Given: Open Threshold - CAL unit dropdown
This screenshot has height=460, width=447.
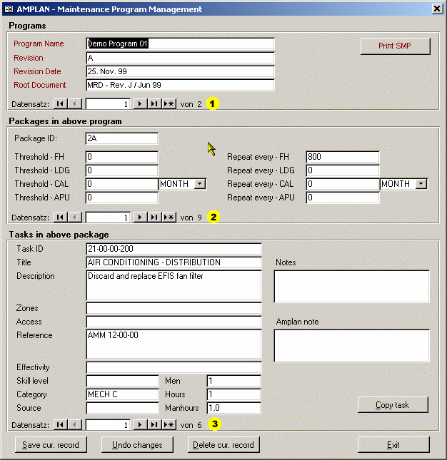Looking at the screenshot, I should (x=199, y=184).
